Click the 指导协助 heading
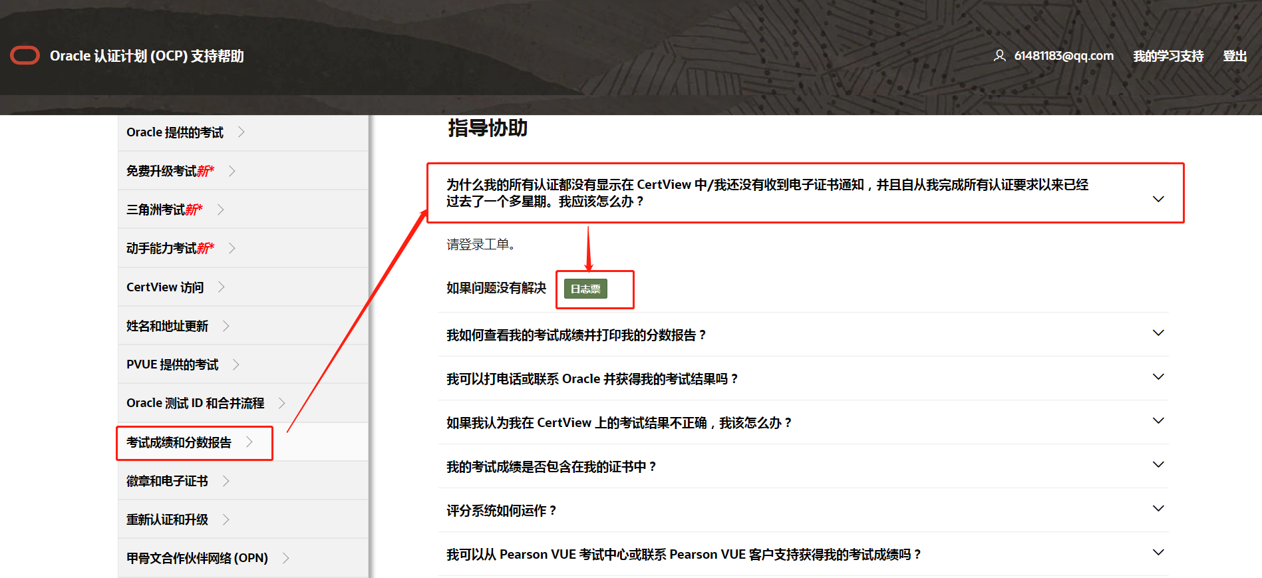Viewport: 1262px width, 578px height. click(x=488, y=128)
